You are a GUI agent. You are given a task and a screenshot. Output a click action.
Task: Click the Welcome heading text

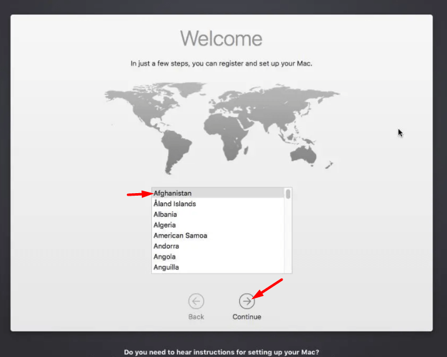(x=221, y=39)
